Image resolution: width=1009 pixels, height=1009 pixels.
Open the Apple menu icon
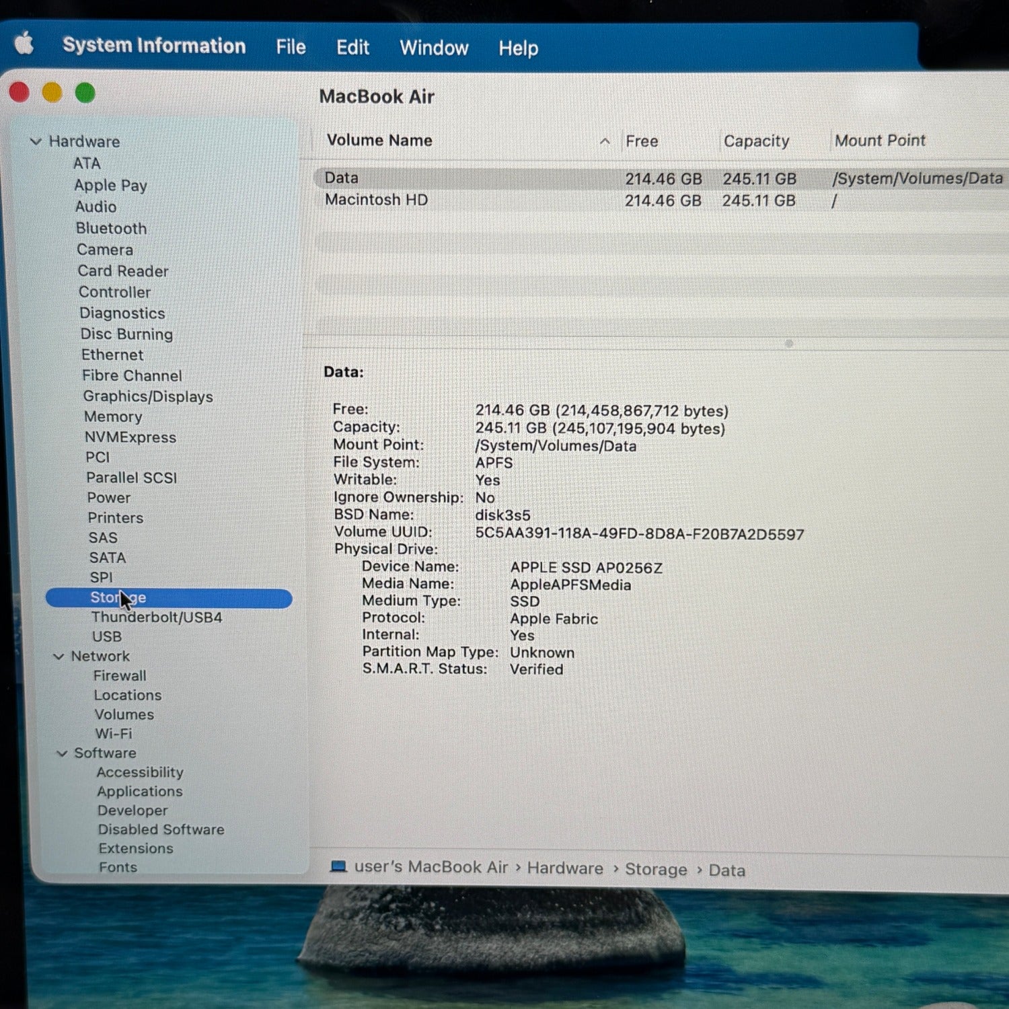[x=25, y=44]
